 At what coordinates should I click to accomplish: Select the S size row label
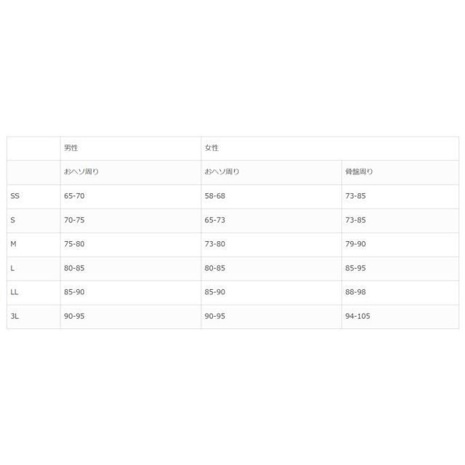[13, 220]
